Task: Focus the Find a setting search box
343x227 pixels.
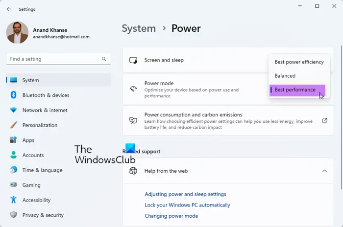Action: [x=58, y=59]
